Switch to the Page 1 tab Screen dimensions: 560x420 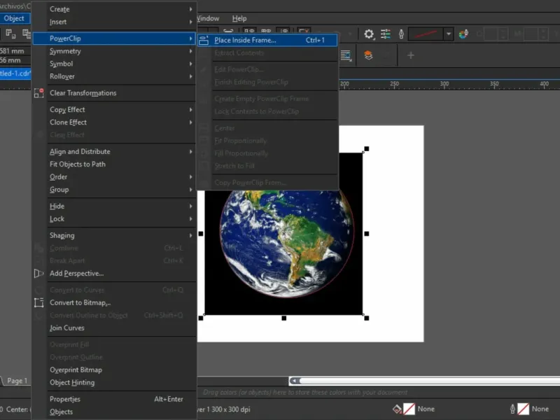click(17, 381)
